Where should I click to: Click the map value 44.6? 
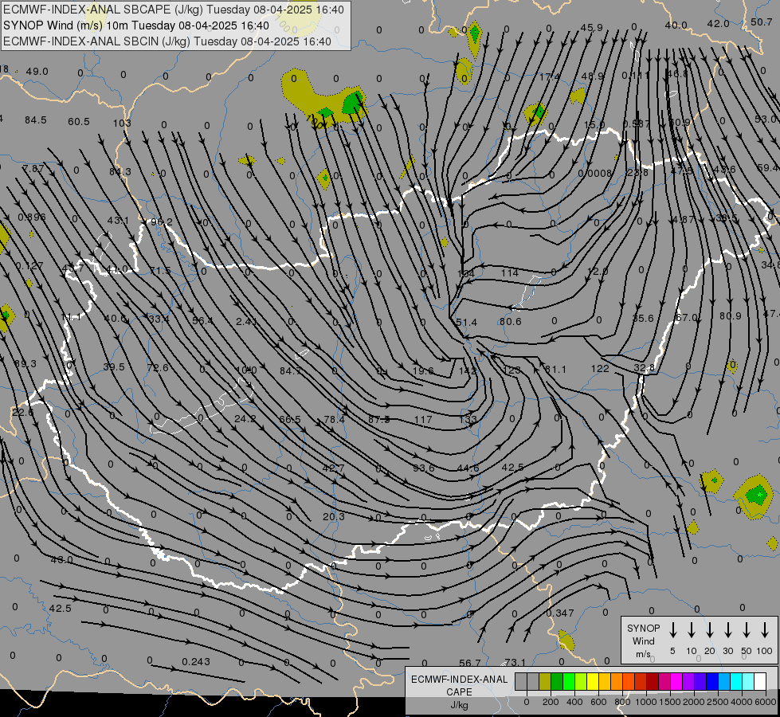[468, 468]
